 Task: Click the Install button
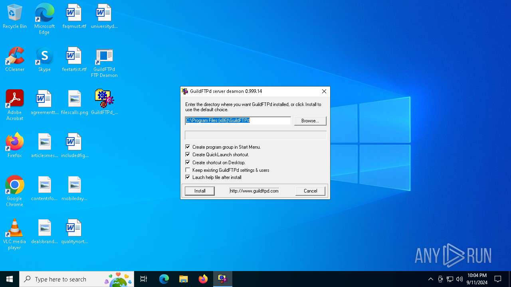point(200,191)
